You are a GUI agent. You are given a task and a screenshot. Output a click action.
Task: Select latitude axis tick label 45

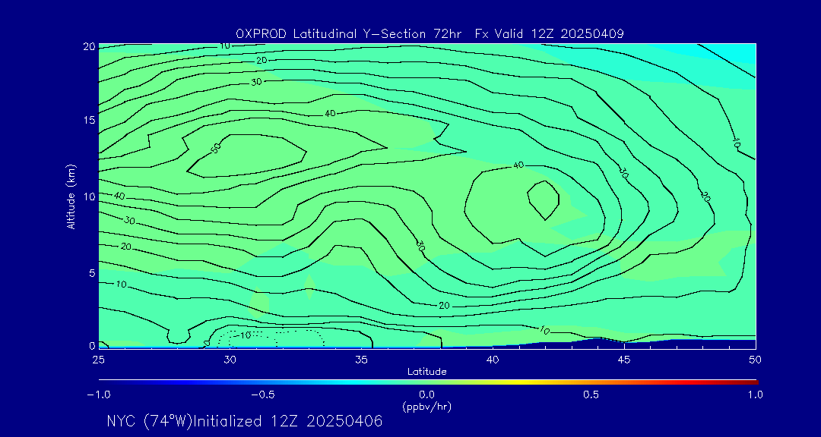(624, 360)
